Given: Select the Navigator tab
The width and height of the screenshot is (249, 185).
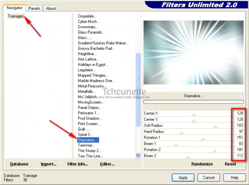Looking at the screenshot, I should pos(15,7).
